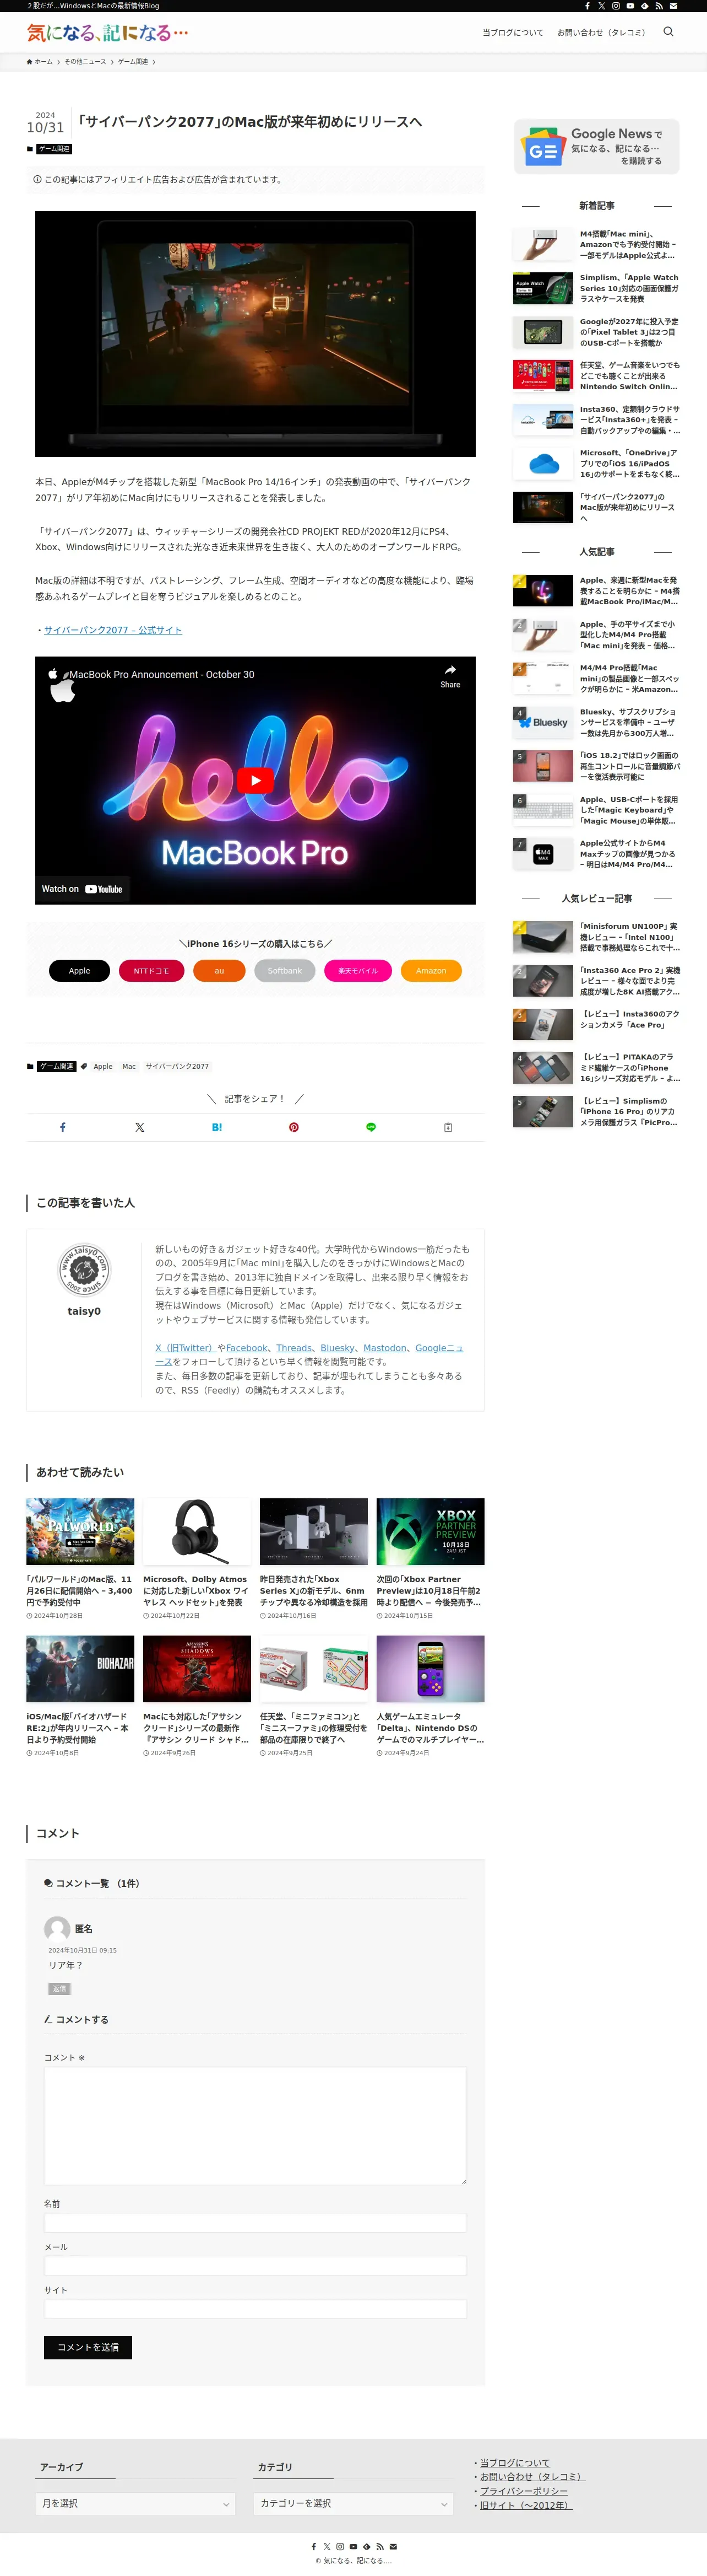Go to その他ニュース in the breadcrumb
Screen dimensions: 707x2576
click(x=85, y=62)
